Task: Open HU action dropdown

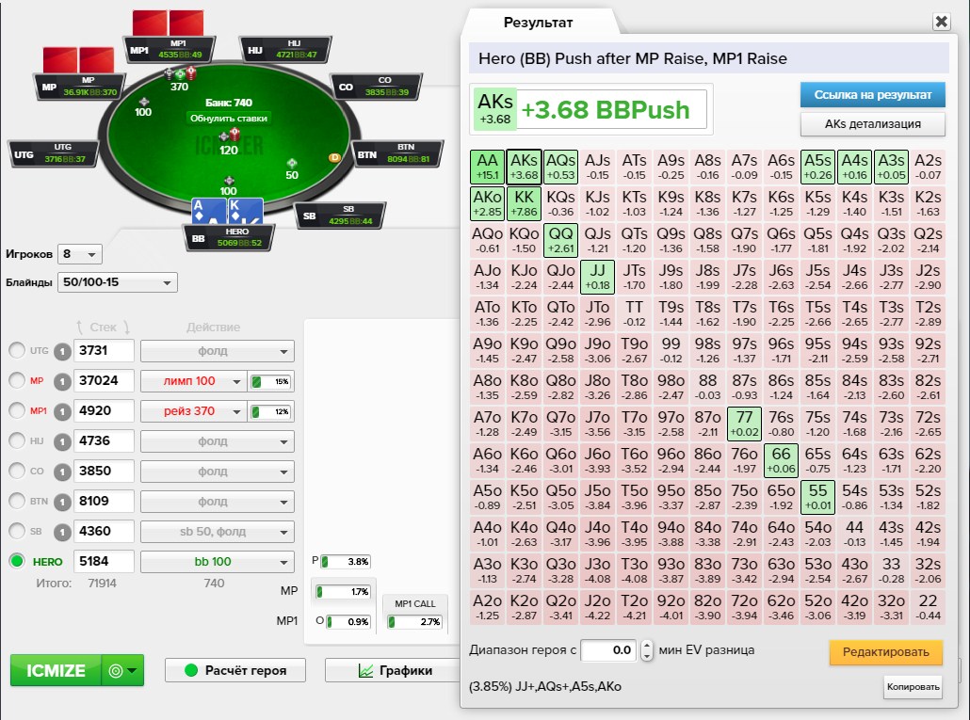Action: point(218,441)
